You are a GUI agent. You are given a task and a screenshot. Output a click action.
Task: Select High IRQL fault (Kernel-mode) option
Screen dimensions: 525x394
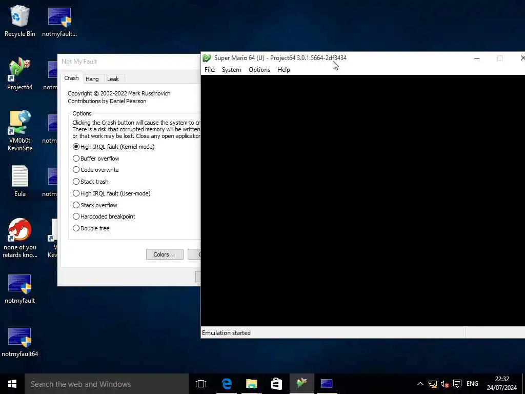coord(113,147)
